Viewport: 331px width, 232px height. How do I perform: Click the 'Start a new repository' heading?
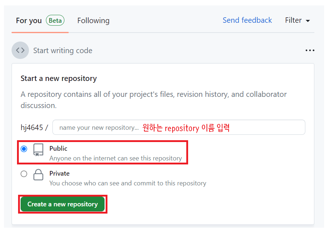(x=59, y=78)
